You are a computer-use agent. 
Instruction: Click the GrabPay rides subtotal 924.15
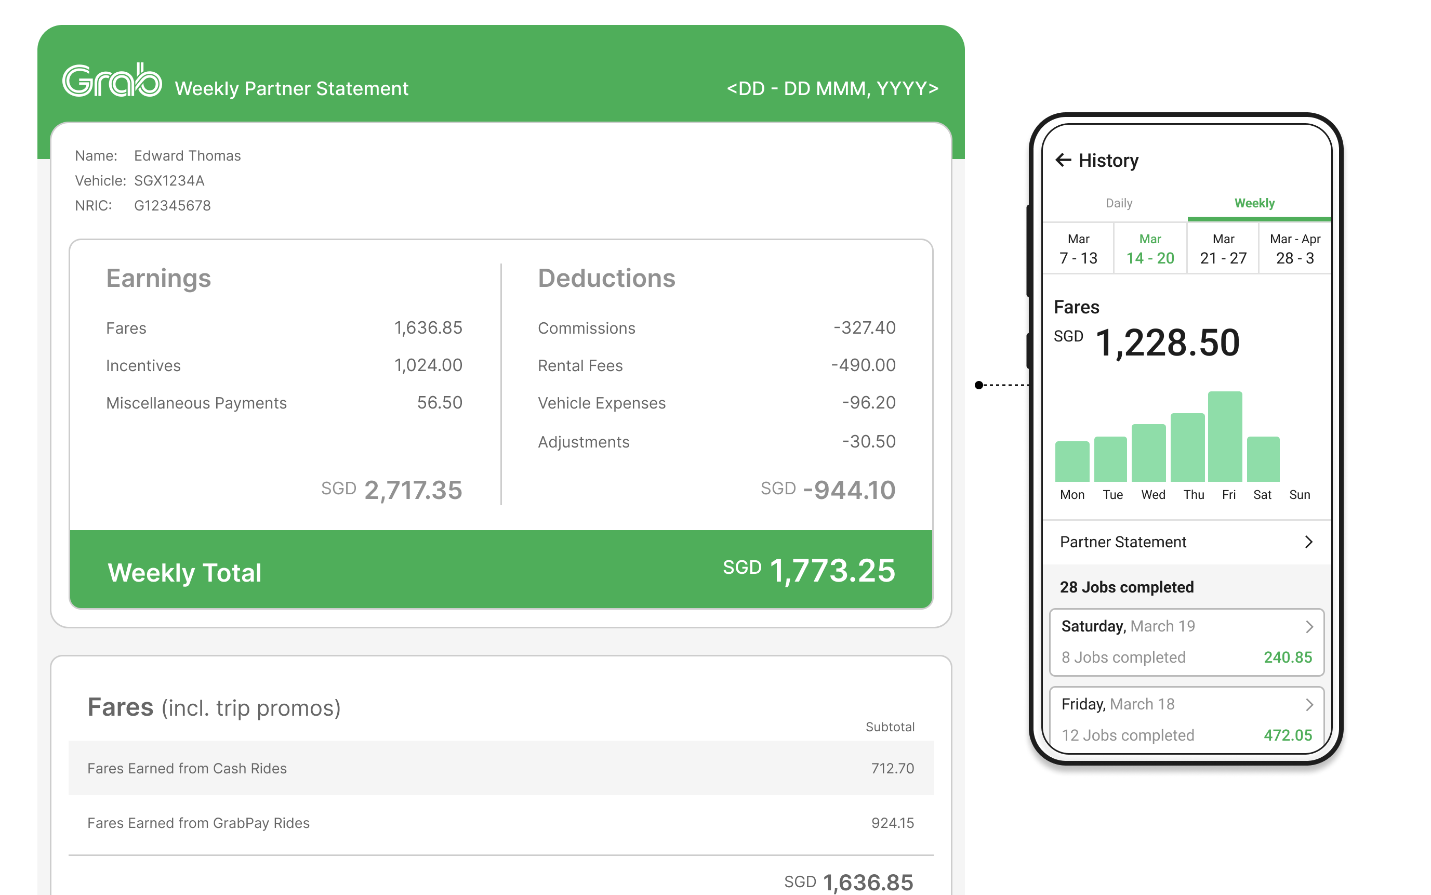[893, 823]
